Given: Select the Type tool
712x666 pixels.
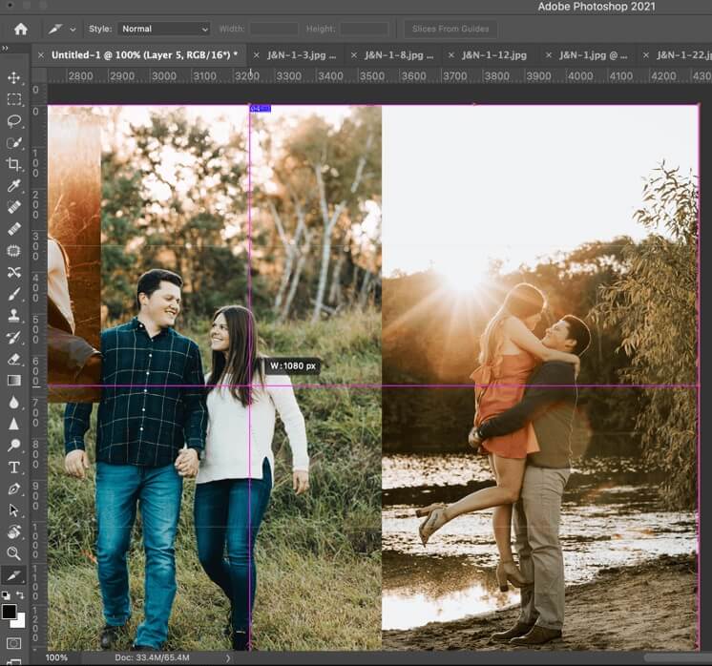Looking at the screenshot, I should (14, 467).
